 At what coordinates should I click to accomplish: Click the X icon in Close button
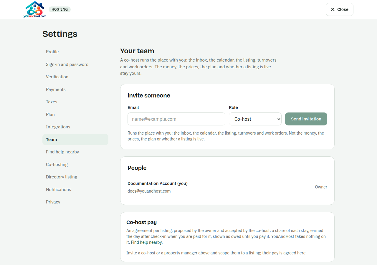pyautogui.click(x=333, y=9)
